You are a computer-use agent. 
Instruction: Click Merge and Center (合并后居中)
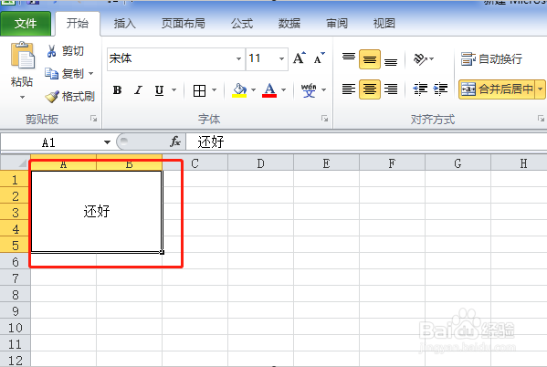coord(497,89)
